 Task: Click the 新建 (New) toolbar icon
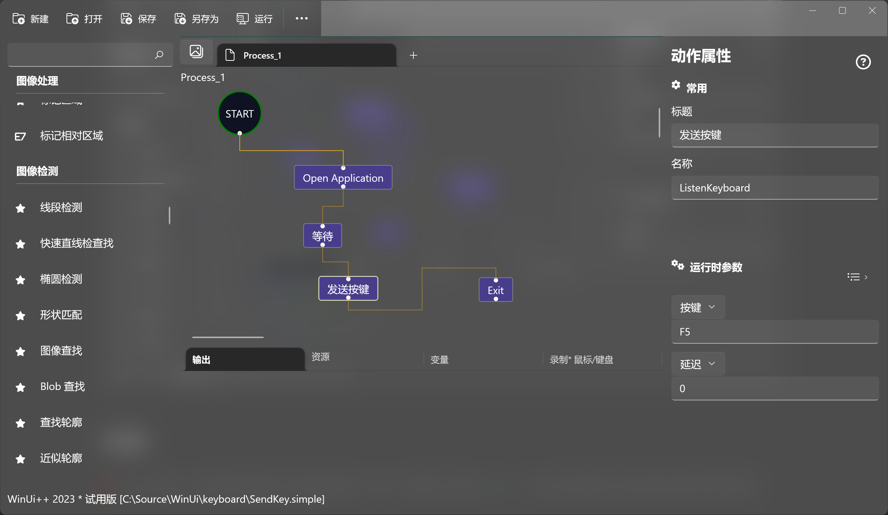pos(19,19)
